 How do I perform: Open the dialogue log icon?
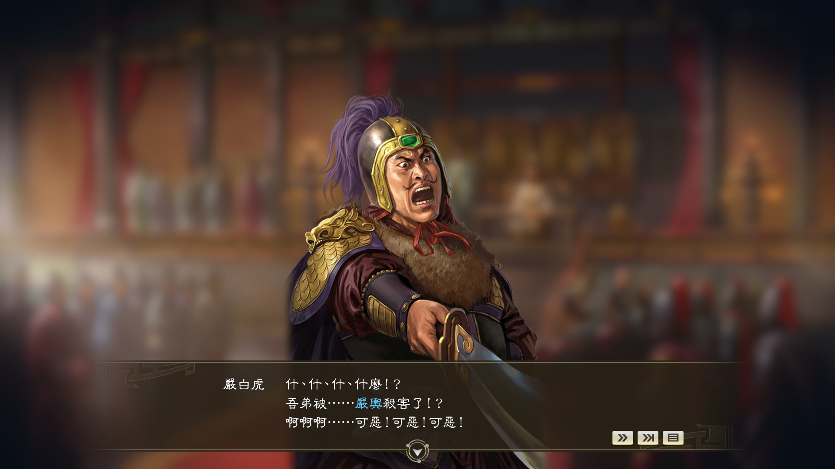(673, 437)
